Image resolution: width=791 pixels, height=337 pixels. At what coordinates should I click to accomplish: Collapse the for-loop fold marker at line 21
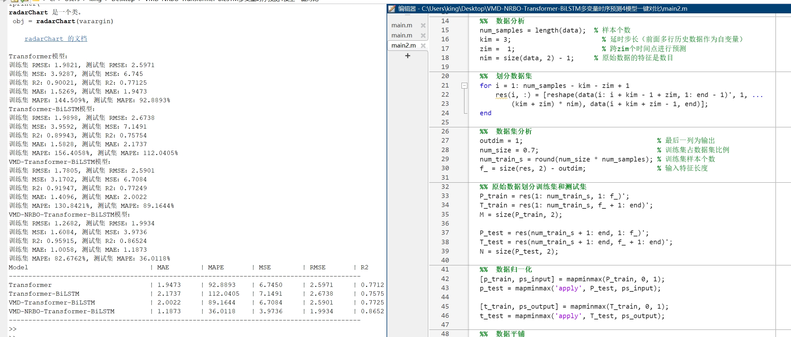[x=464, y=86]
